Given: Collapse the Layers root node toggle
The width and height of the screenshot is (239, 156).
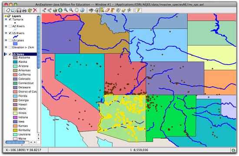Looking at the screenshot, I should coord(6,16).
